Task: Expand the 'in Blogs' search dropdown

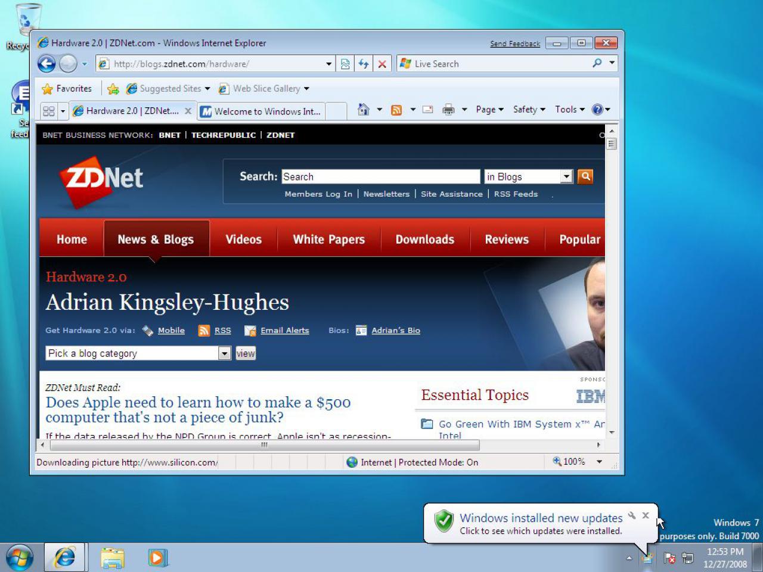Action: point(566,176)
